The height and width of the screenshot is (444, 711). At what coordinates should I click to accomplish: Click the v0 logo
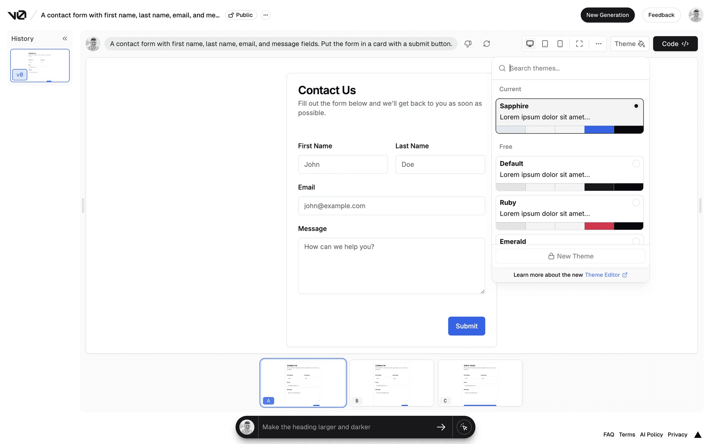click(17, 15)
